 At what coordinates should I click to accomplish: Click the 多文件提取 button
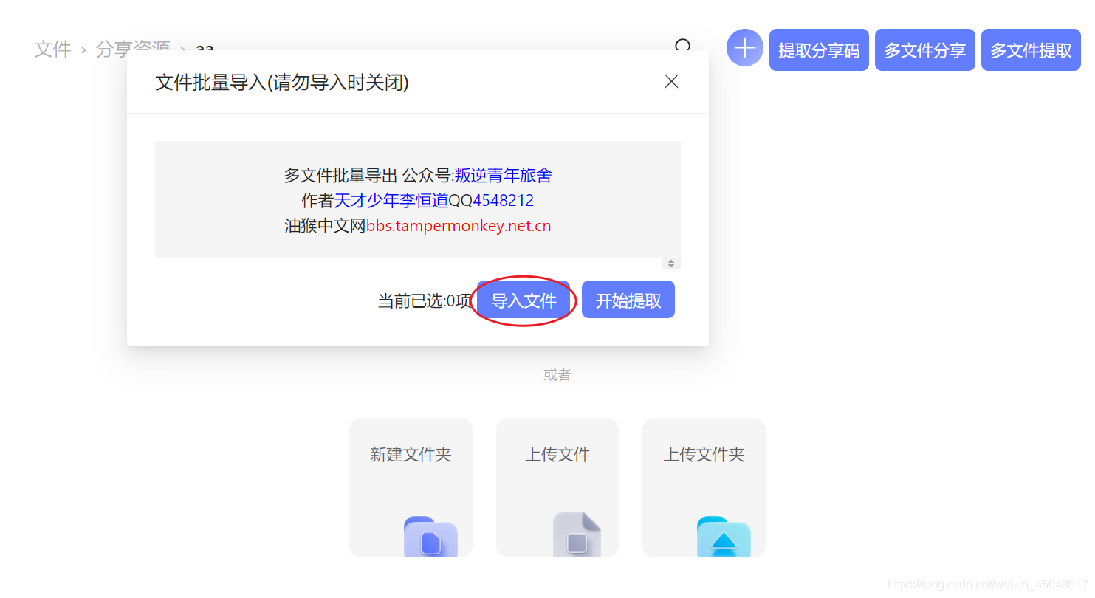pyautogui.click(x=1031, y=50)
